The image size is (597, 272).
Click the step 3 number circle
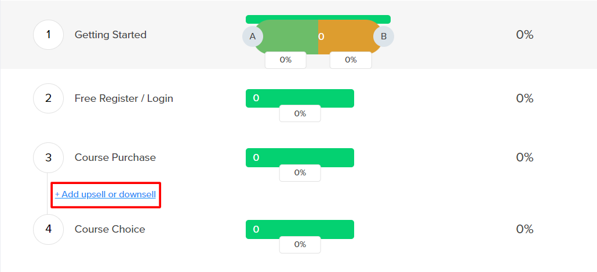click(x=48, y=157)
